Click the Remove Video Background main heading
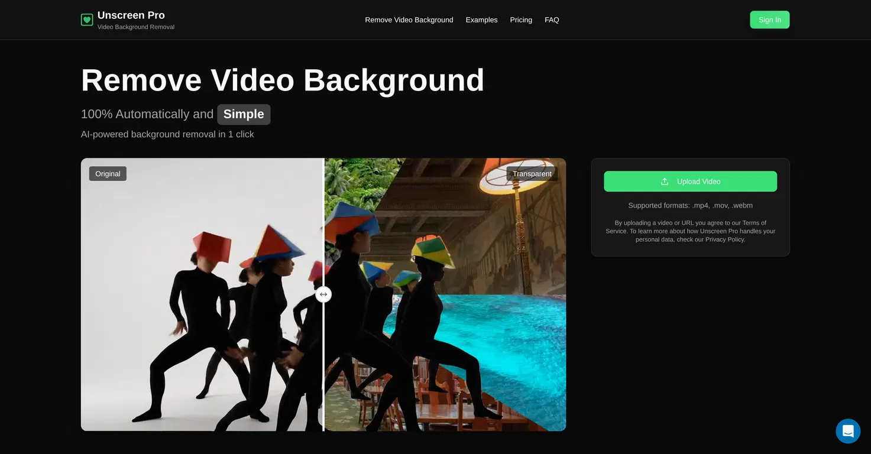871x454 pixels. (282, 80)
